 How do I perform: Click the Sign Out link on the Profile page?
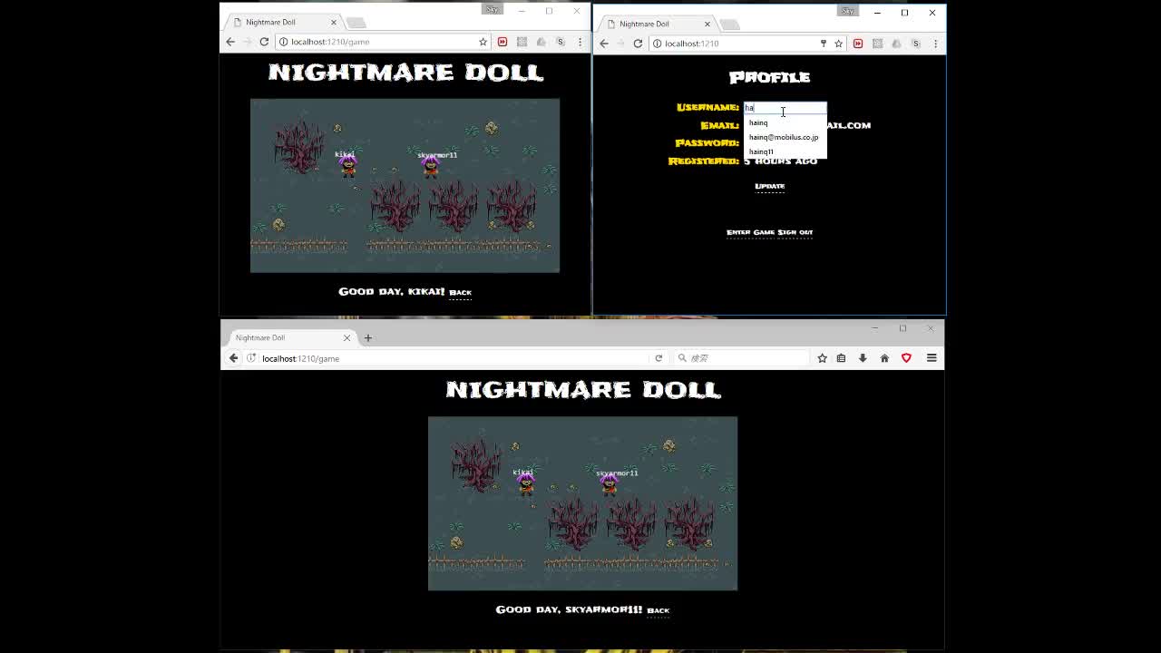click(x=795, y=232)
